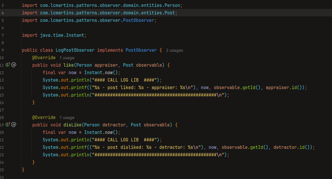Click the 'detractor' parameter in disLike signature
The image size is (332, 179).
pos(114,125)
